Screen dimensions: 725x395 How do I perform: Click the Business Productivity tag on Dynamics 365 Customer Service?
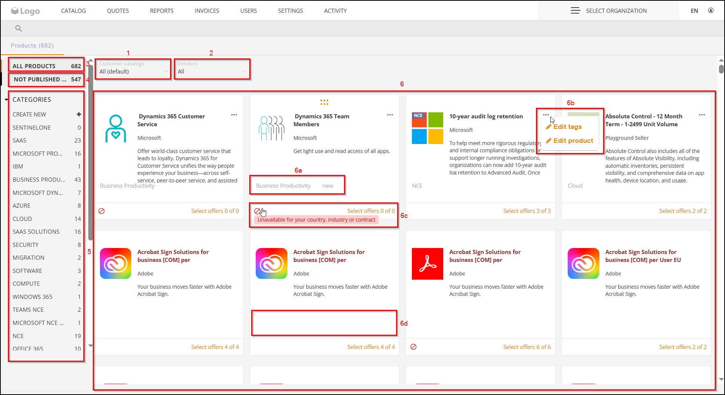click(x=127, y=186)
